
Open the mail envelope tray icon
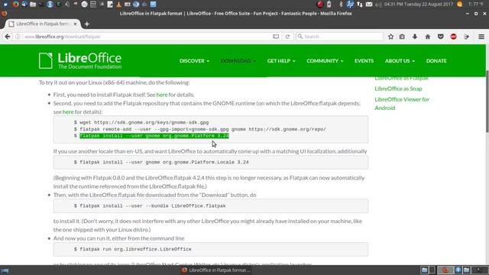[x=369, y=5]
